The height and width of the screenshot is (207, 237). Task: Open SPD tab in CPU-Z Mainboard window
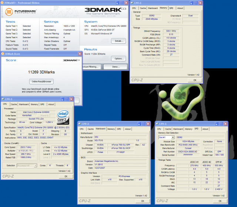click(x=119, y=129)
